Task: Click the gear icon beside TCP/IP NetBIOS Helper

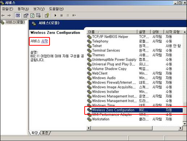Action: 89,37
